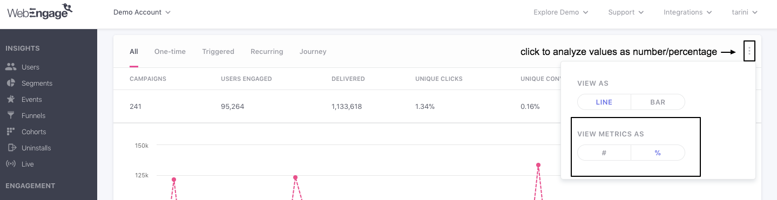The image size is (777, 200).
Task: Go to Events in sidebar
Action: coord(32,100)
